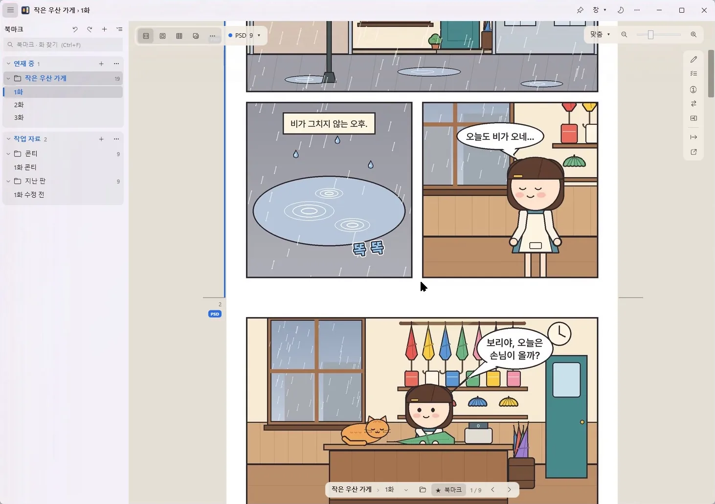715x504 pixels.
Task: Zoom in with the plus magnifier
Action: click(x=693, y=34)
